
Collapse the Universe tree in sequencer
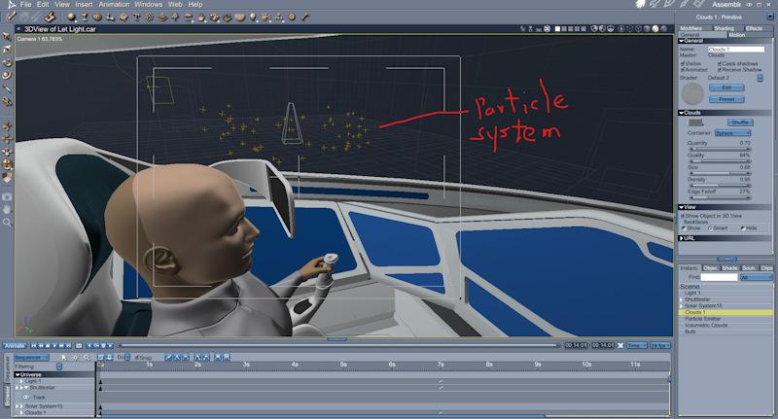(x=18, y=374)
